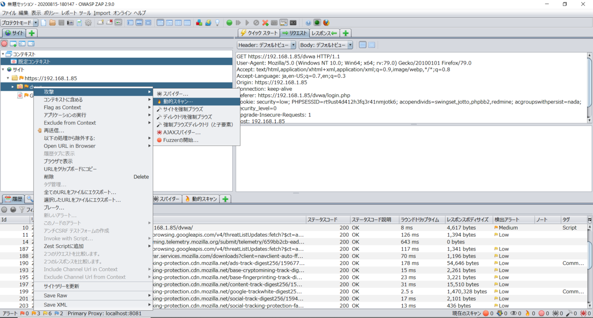This screenshot has width=593, height=318.
Task: Choose 再送信… in context menu
Action: pyautogui.click(x=93, y=130)
